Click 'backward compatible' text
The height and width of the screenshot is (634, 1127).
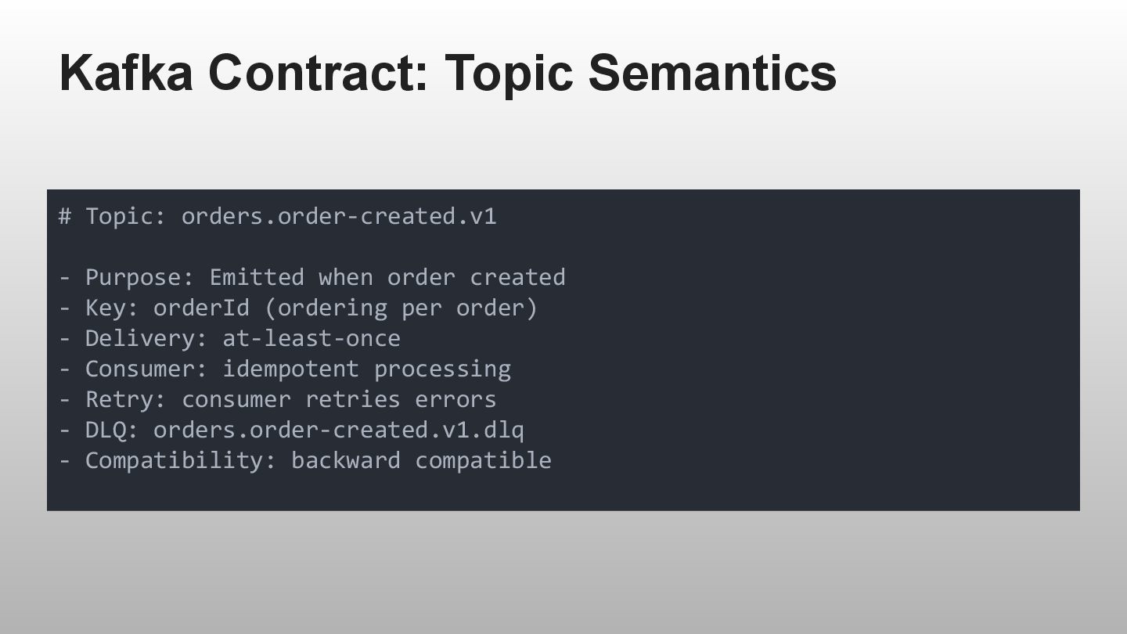[x=421, y=460]
